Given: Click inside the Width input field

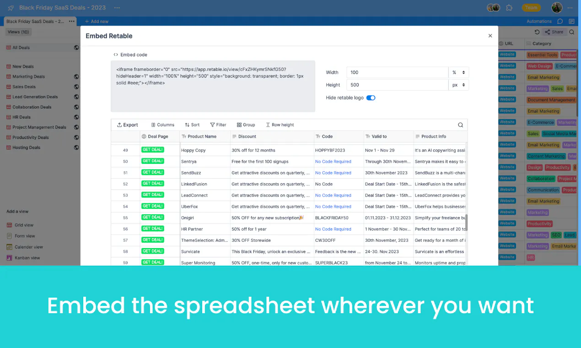Looking at the screenshot, I should coord(398,72).
